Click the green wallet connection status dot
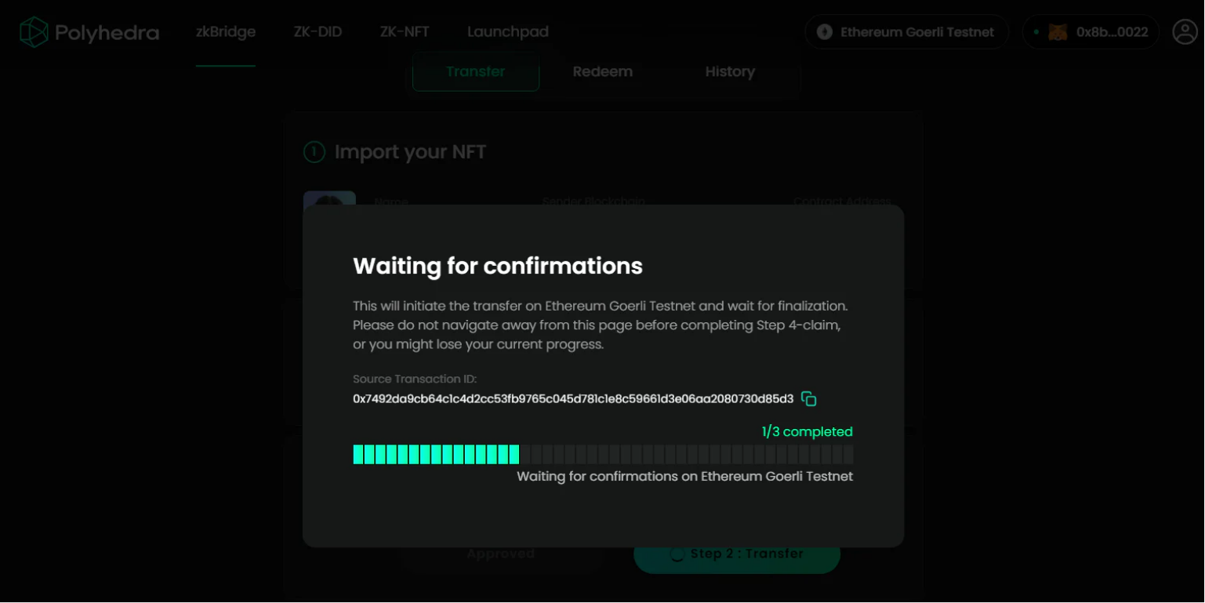 click(1036, 32)
